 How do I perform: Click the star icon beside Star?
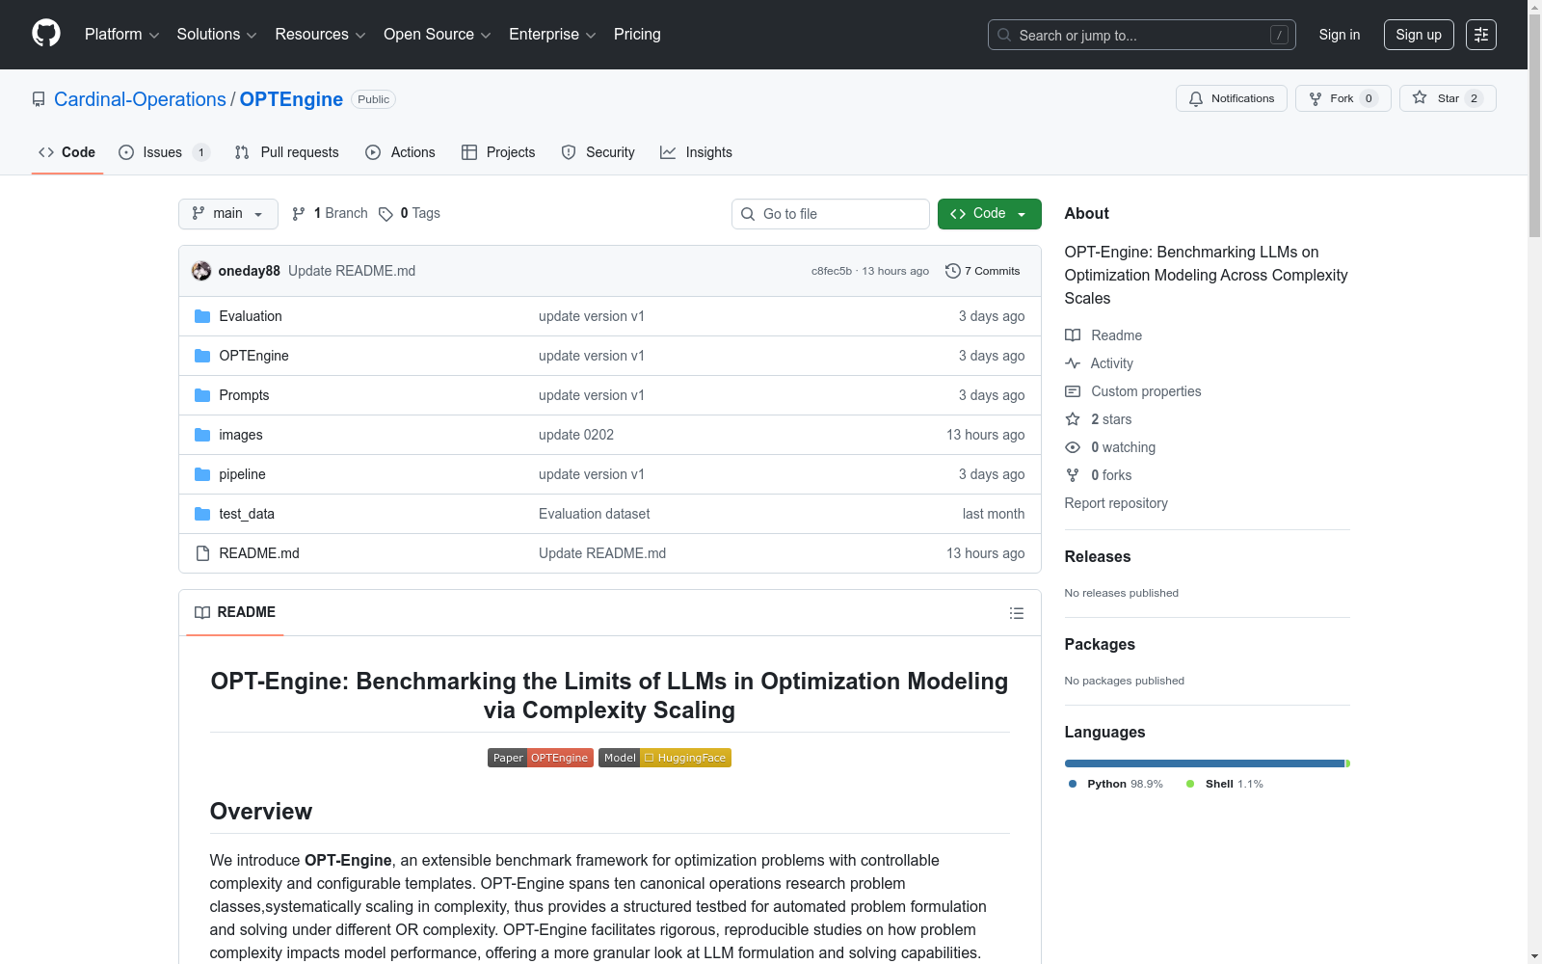point(1420,97)
